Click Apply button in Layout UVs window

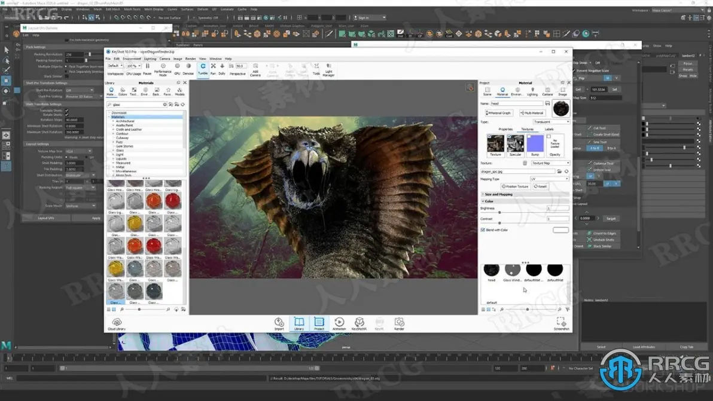click(x=96, y=218)
